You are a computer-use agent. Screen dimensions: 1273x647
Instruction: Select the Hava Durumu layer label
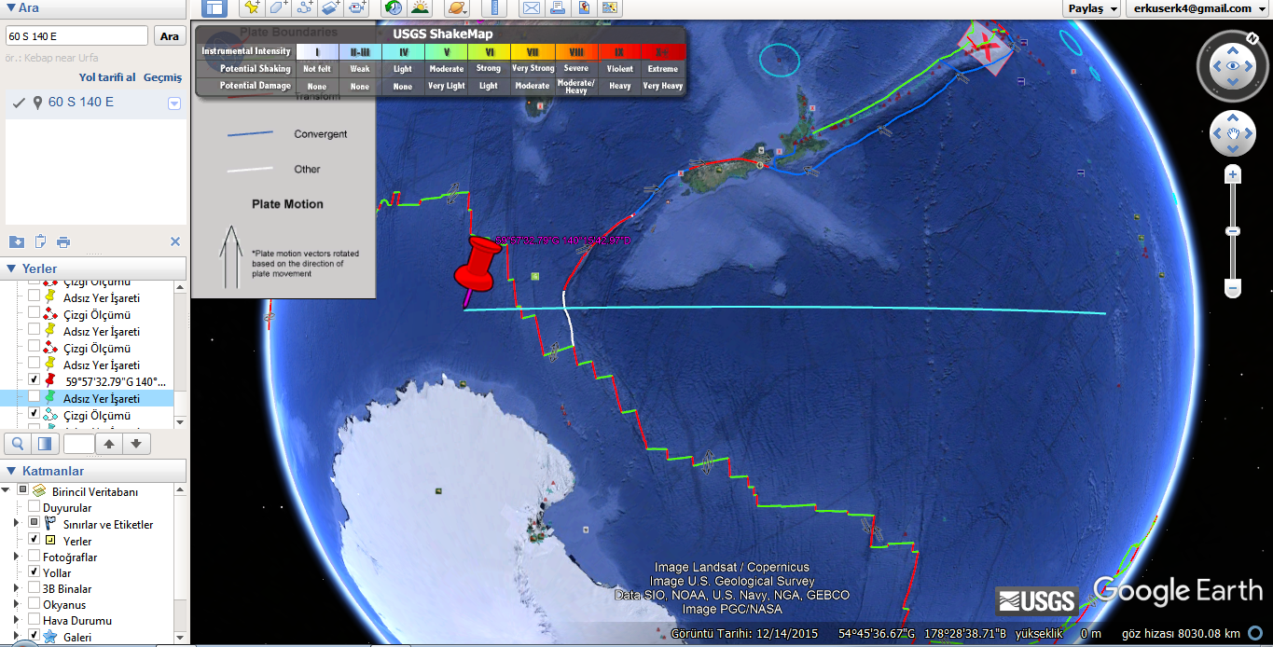(x=77, y=621)
